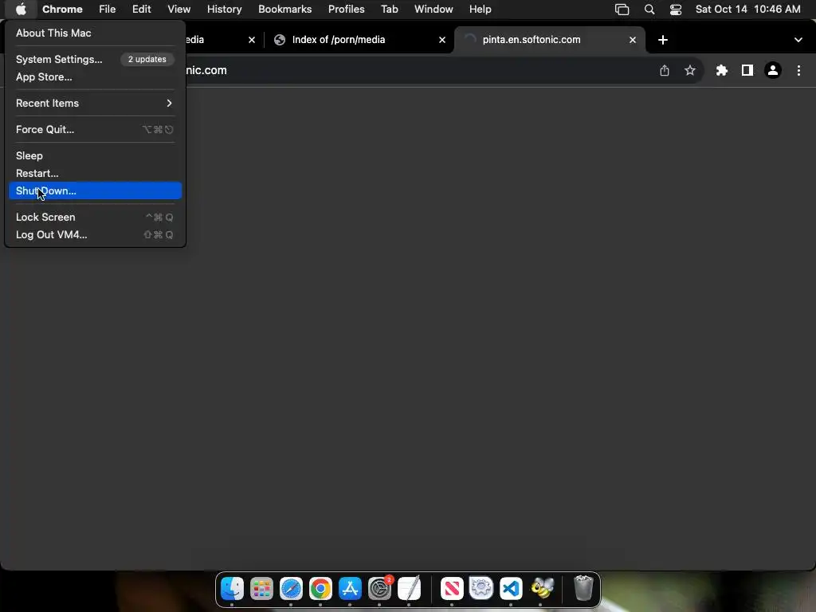Open the Tab menu
Screen dimensions: 816x612
389,10
